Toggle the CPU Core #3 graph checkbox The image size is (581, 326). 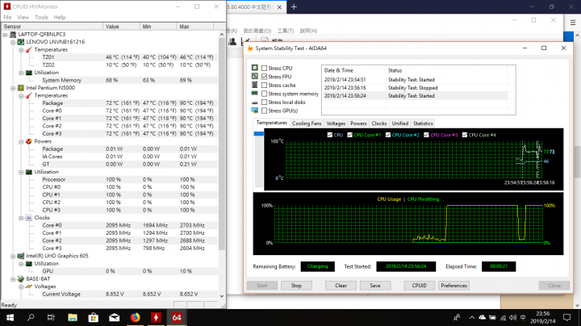(427, 135)
